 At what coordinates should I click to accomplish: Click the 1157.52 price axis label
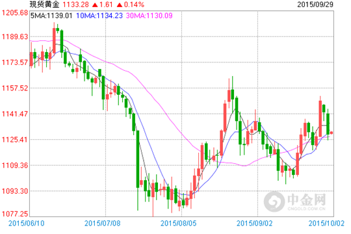coord(15,88)
